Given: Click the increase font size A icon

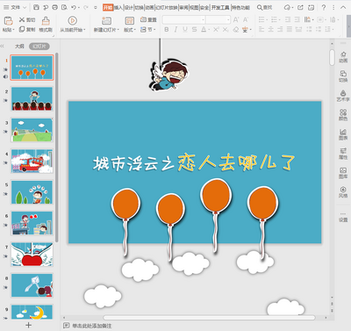Looking at the screenshot, I should tap(236, 19).
